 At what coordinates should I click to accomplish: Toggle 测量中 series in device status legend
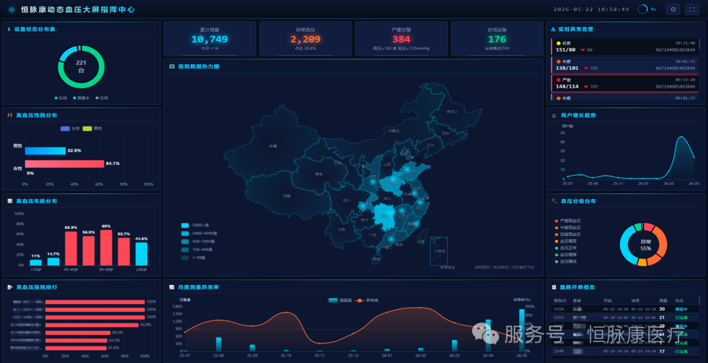(x=81, y=98)
